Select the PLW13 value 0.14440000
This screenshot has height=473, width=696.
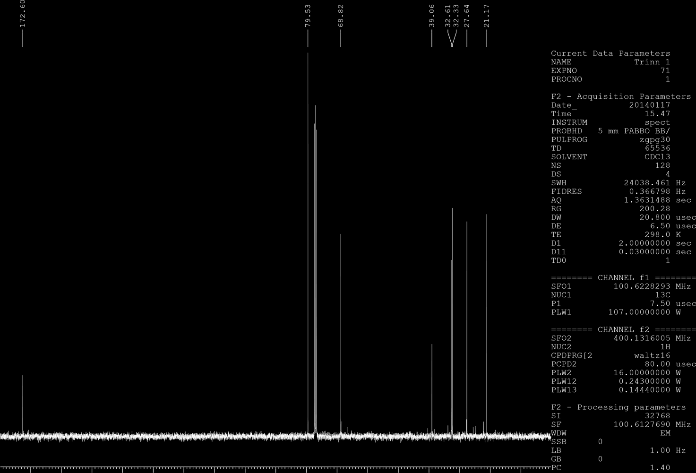(x=644, y=390)
